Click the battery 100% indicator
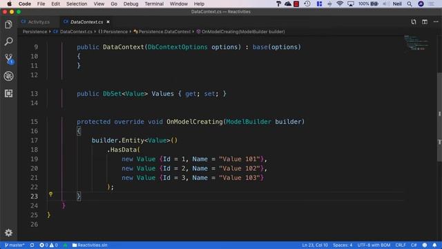The width and height of the screenshot is (442, 249). 368,3
